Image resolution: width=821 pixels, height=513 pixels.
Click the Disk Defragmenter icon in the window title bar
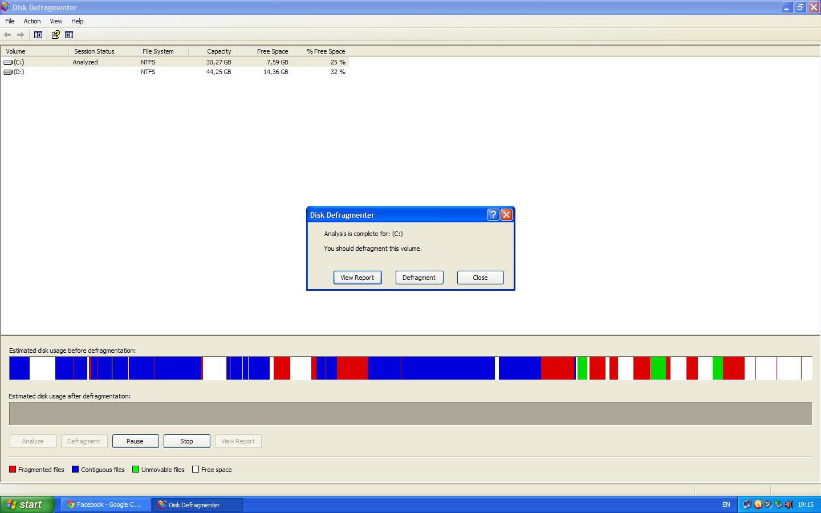(x=5, y=7)
